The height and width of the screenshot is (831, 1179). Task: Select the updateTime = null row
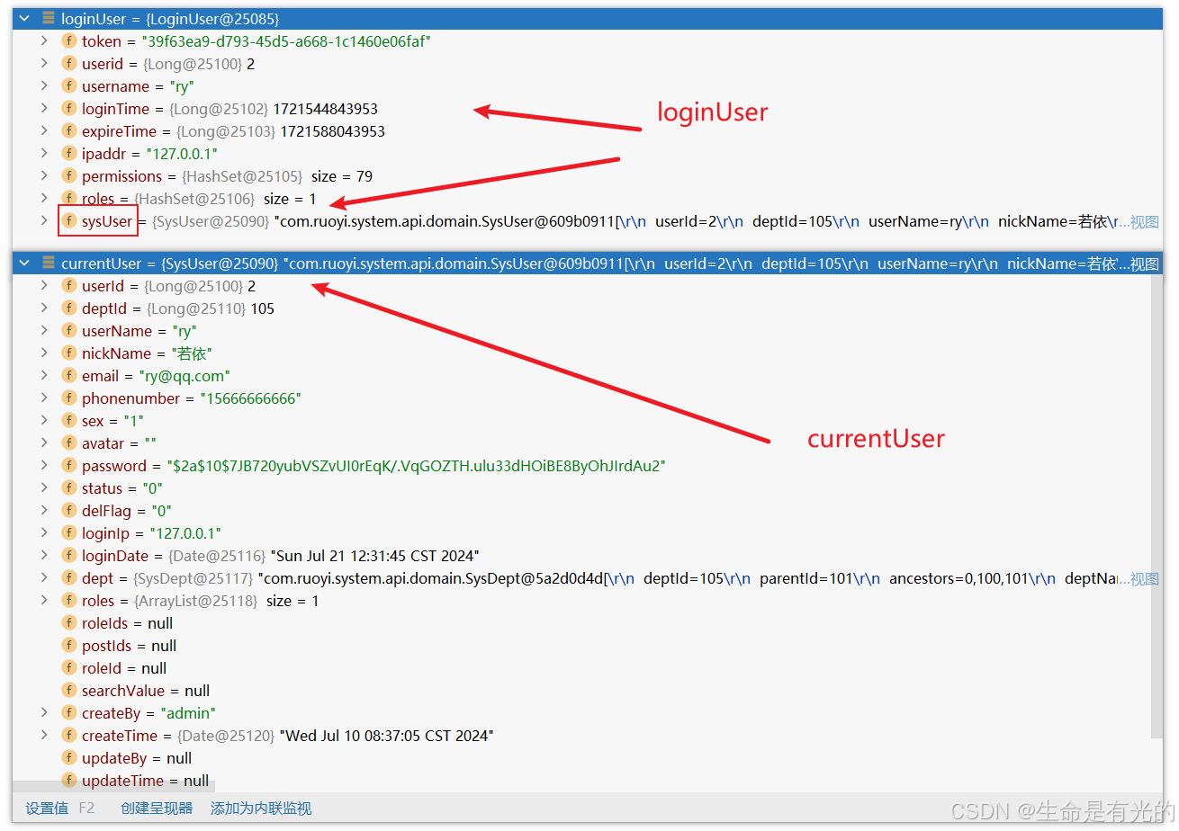581,781
